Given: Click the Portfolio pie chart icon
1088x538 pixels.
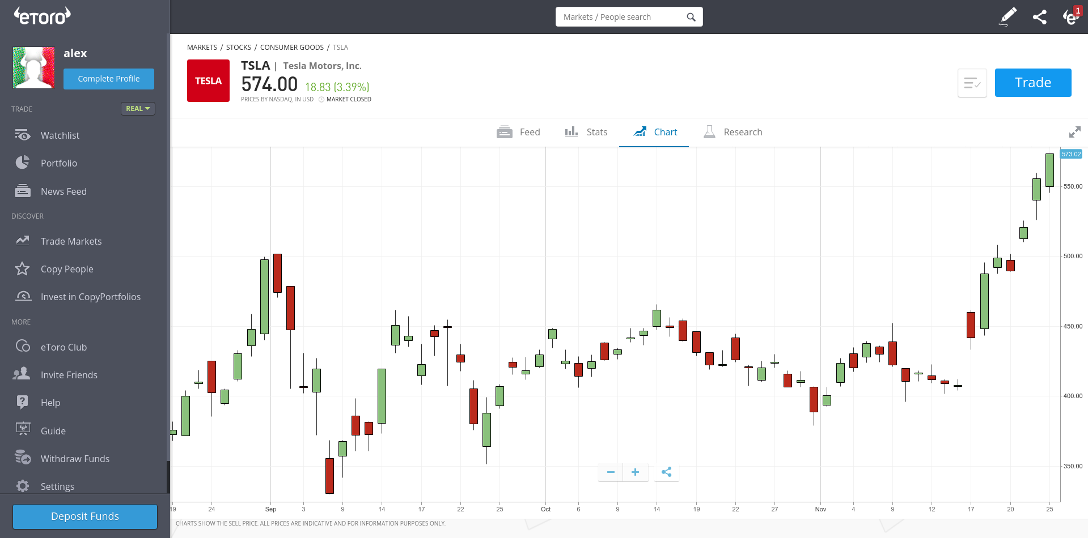Looking at the screenshot, I should (22, 163).
